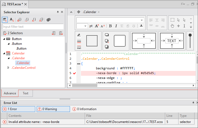
Task: Click the Italic formatting icon
Action: pyautogui.click(x=116, y=26)
